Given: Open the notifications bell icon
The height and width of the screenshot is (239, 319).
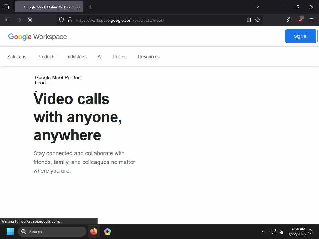Looking at the screenshot, I should 310,232.
